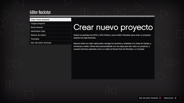Click the cross button icon beside Seleccionar
This screenshot has width=184, height=103.
pyautogui.click(x=175, y=98)
